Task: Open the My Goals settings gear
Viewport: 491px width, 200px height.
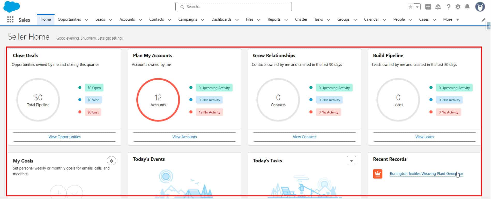Action: [x=111, y=161]
